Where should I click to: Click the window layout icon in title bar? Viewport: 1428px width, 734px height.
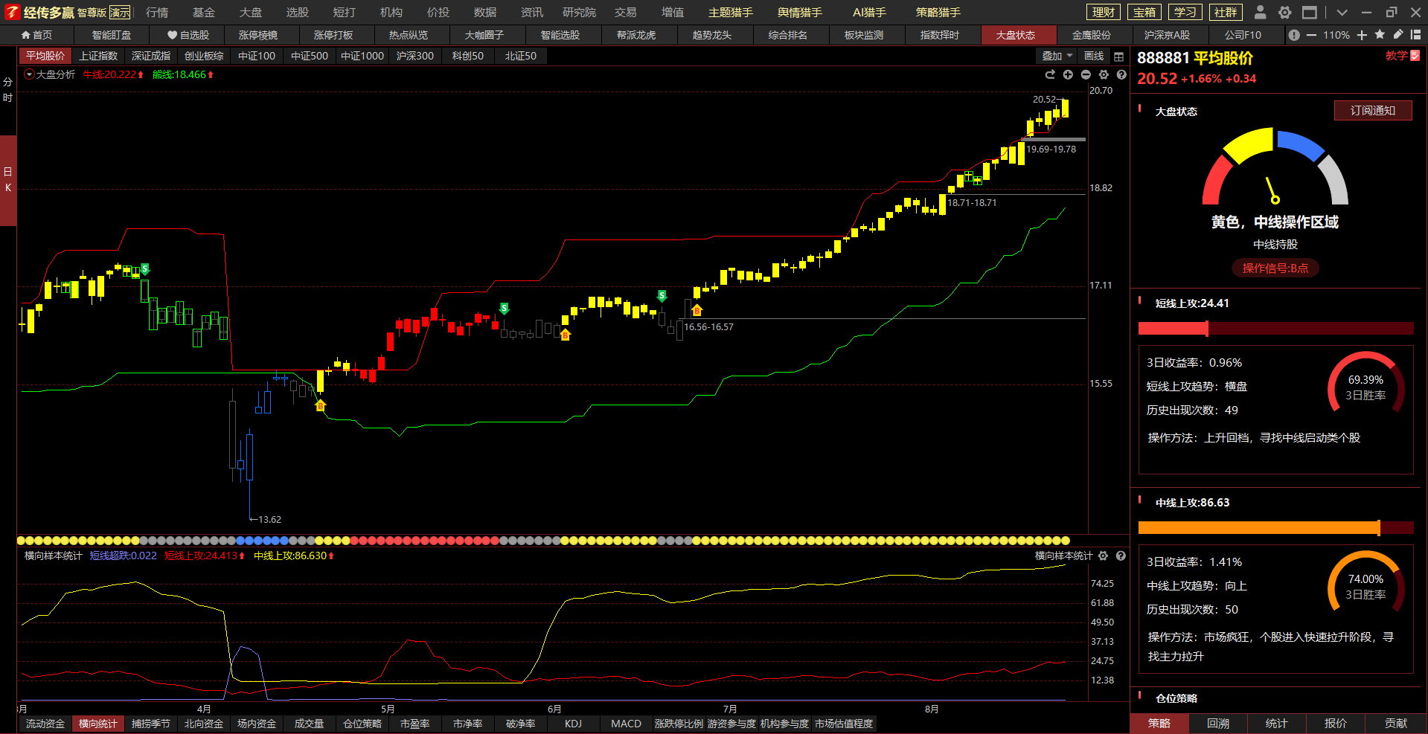coord(1310,12)
